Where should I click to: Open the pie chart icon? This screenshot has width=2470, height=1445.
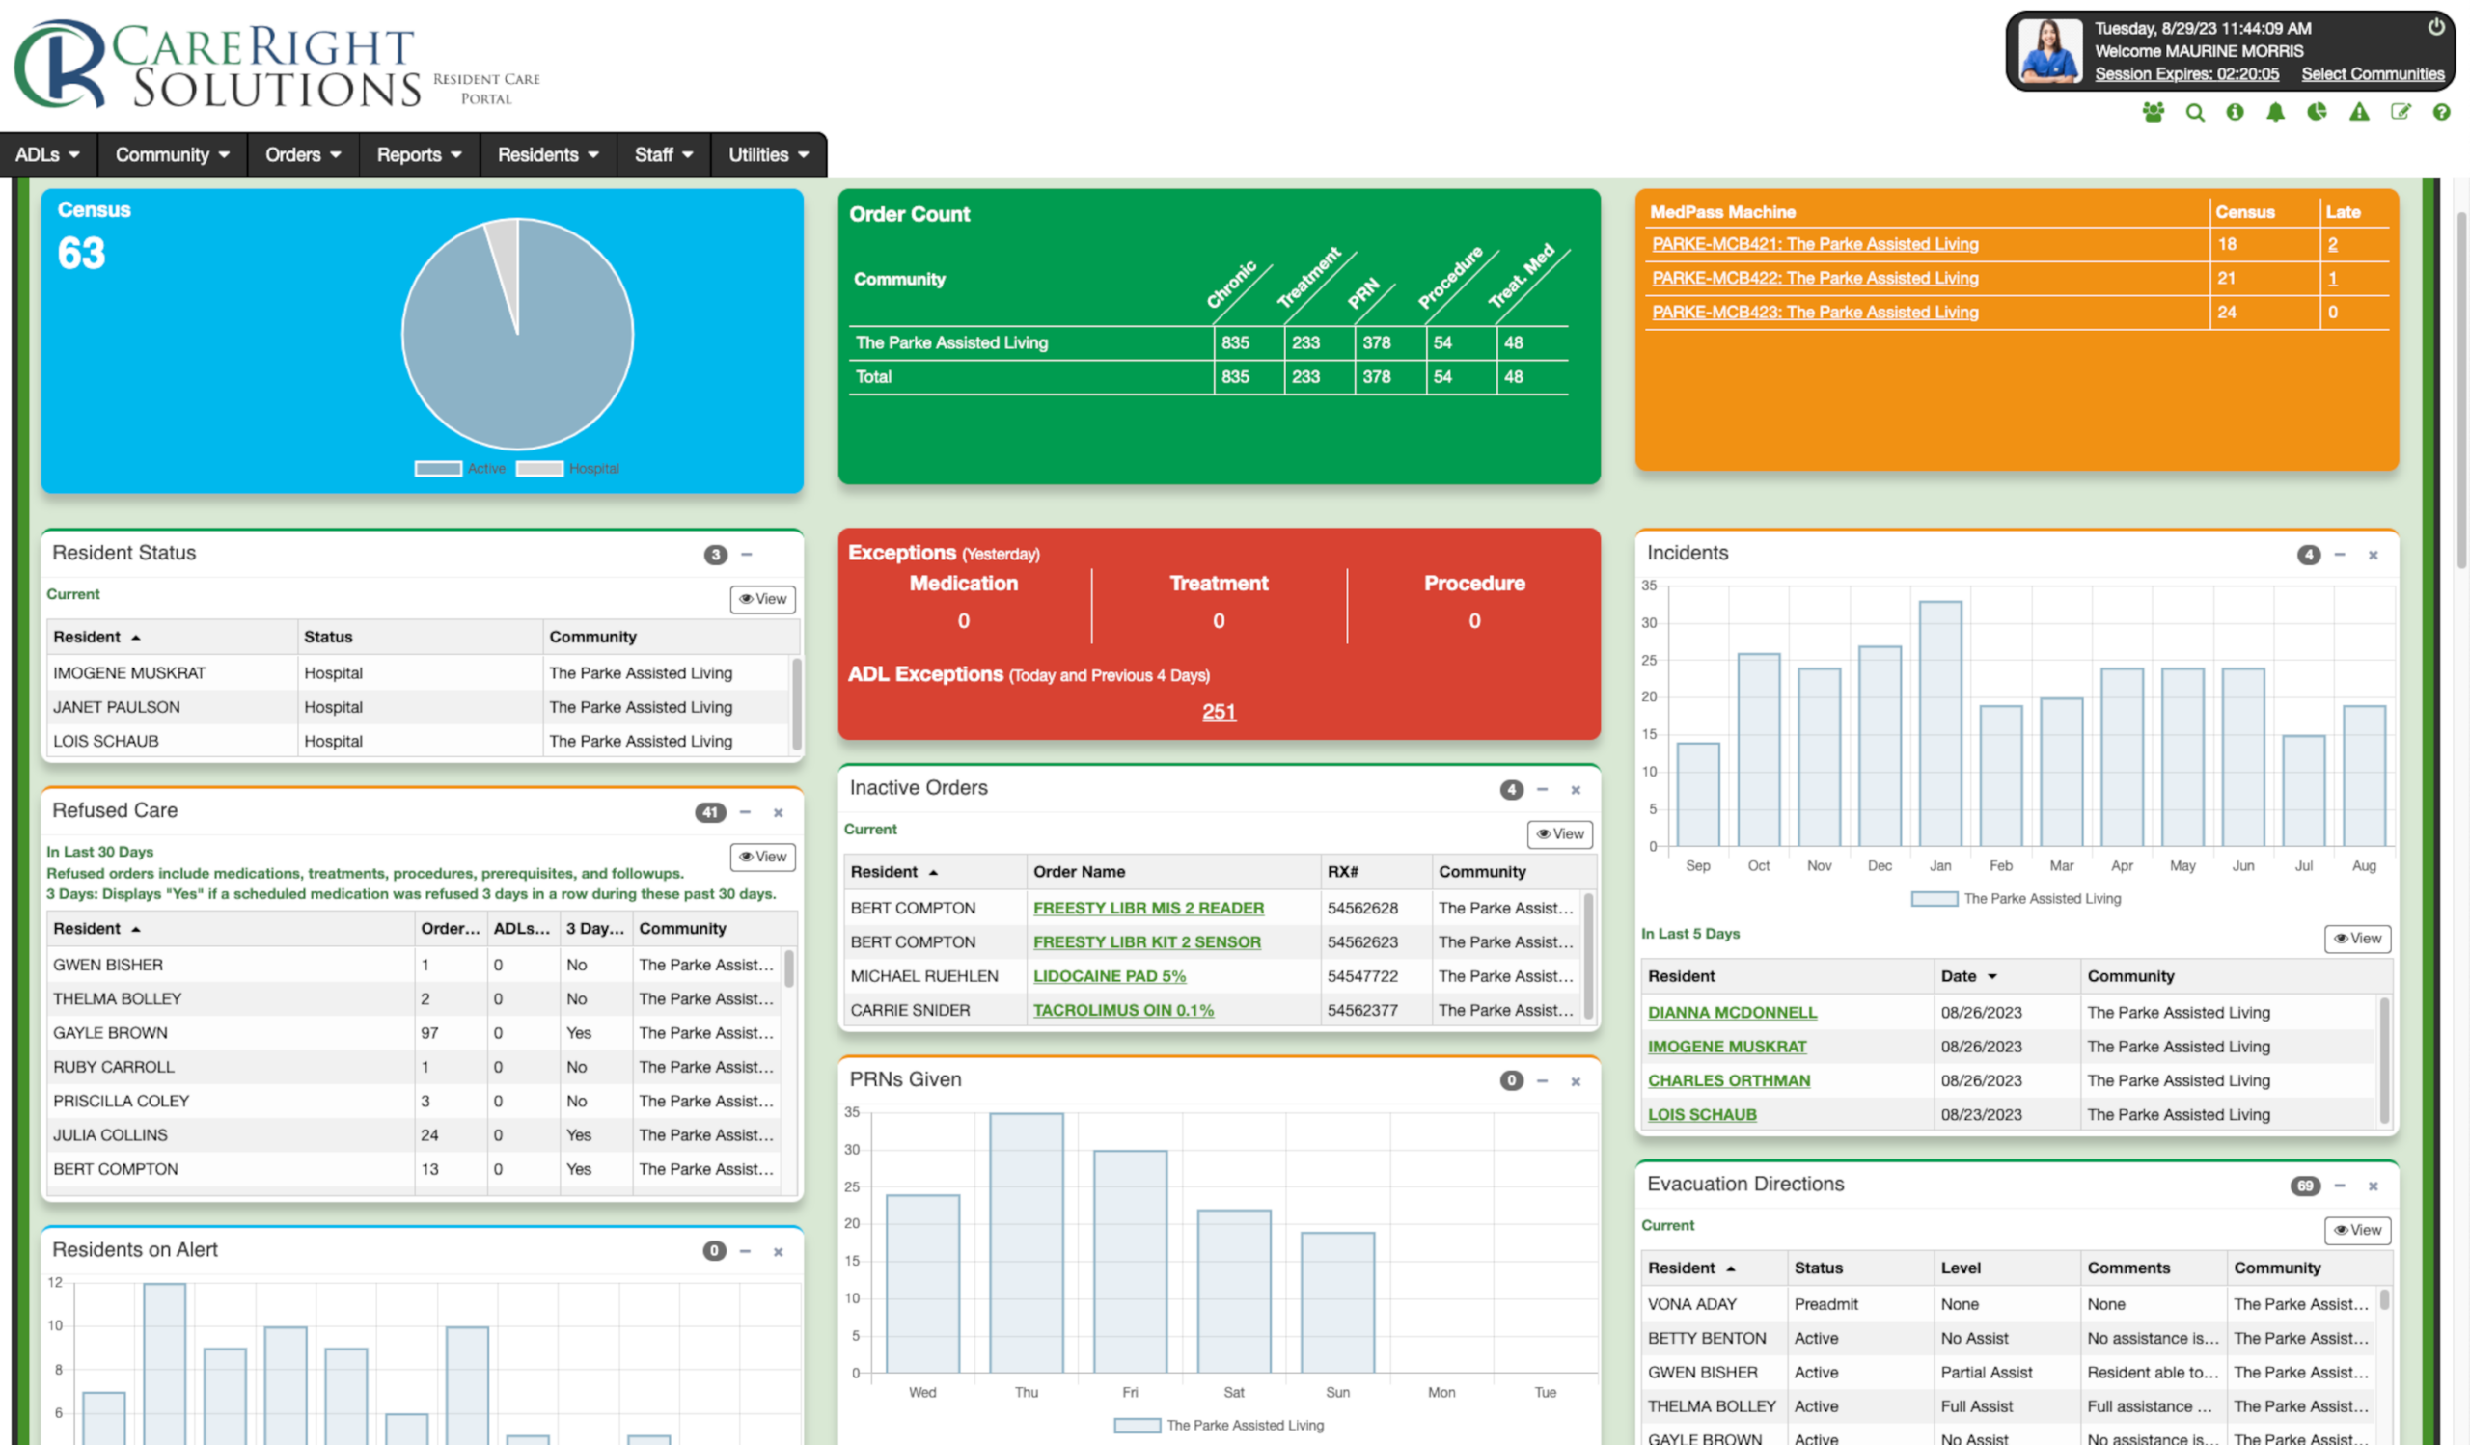[x=2317, y=113]
